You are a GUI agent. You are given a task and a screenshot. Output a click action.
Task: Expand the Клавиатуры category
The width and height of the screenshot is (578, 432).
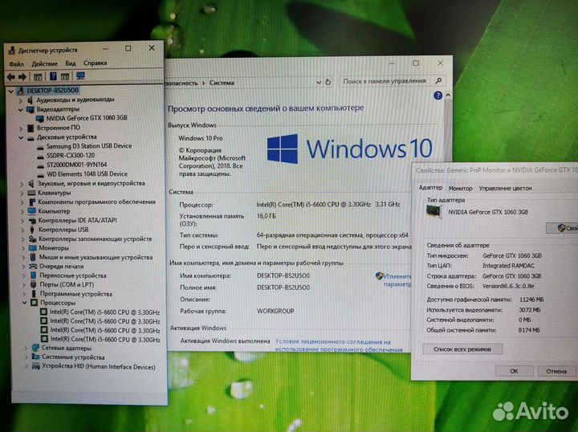click(x=22, y=193)
